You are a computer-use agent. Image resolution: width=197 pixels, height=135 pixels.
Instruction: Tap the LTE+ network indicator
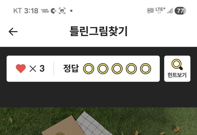coord(160,10)
